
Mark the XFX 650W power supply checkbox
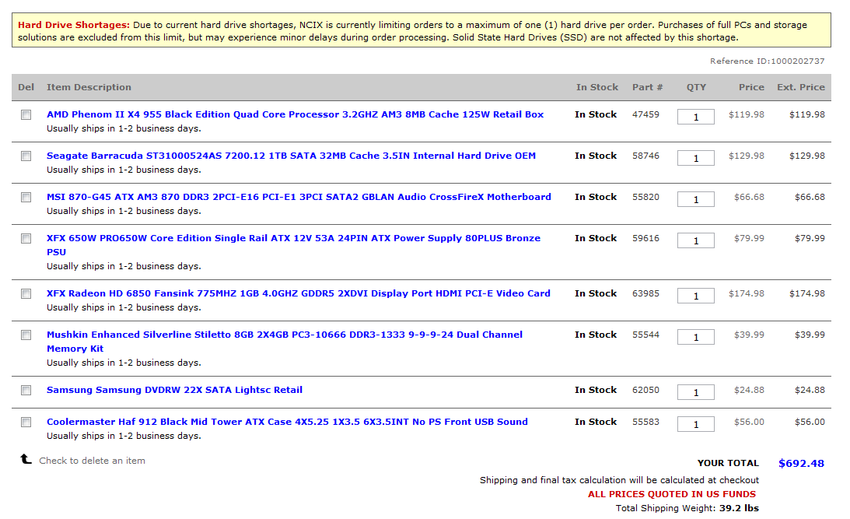point(26,238)
